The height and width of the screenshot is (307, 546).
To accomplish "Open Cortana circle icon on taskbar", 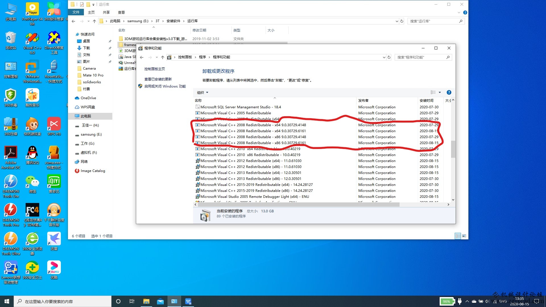I will [x=118, y=301].
